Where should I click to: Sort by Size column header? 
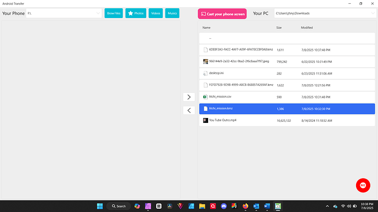coord(279,28)
